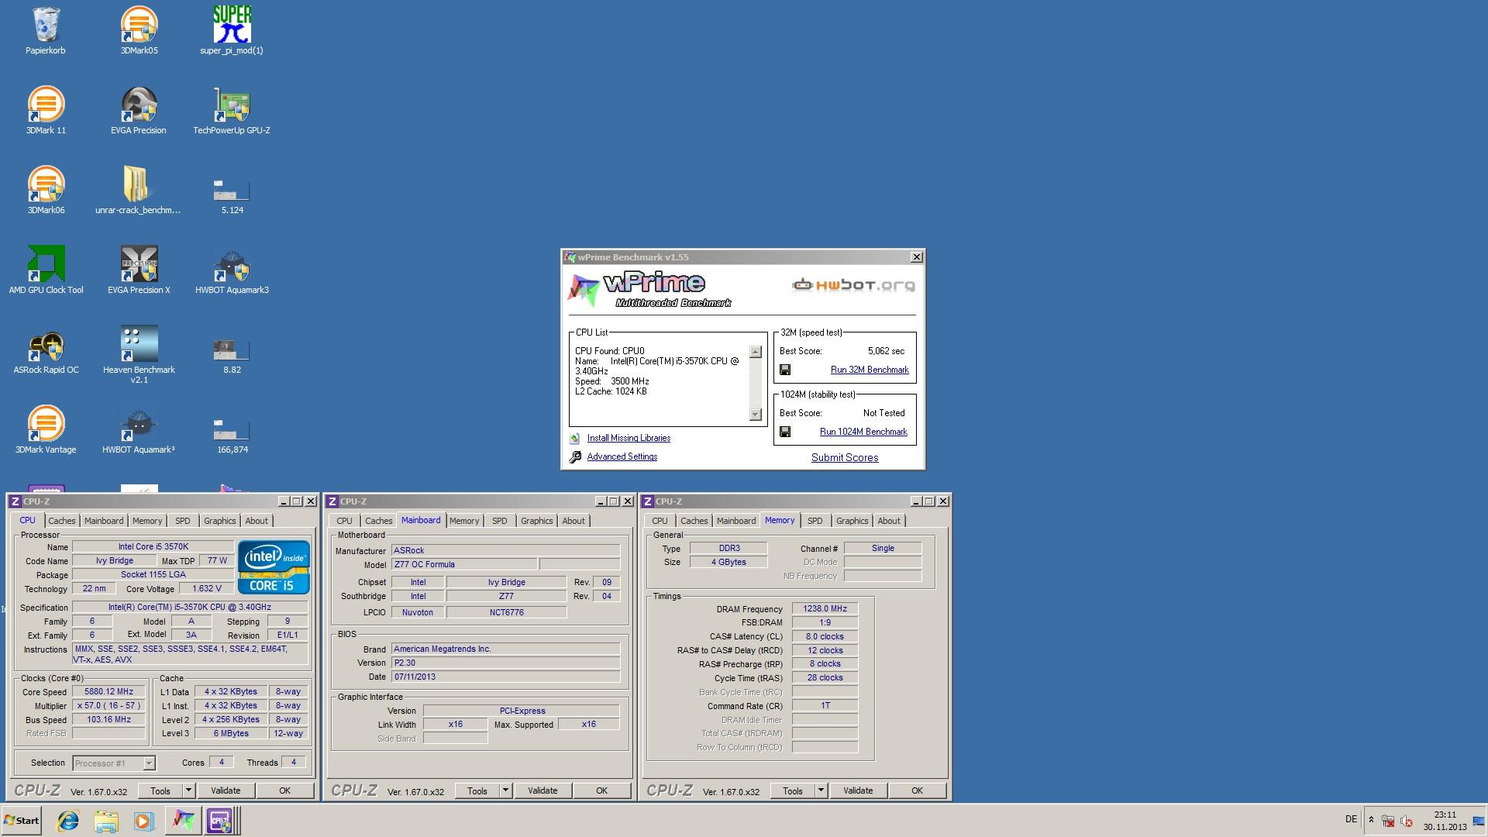The width and height of the screenshot is (1488, 837).
Task: Click the down arrow of CPU List scrollbar
Action: [756, 415]
